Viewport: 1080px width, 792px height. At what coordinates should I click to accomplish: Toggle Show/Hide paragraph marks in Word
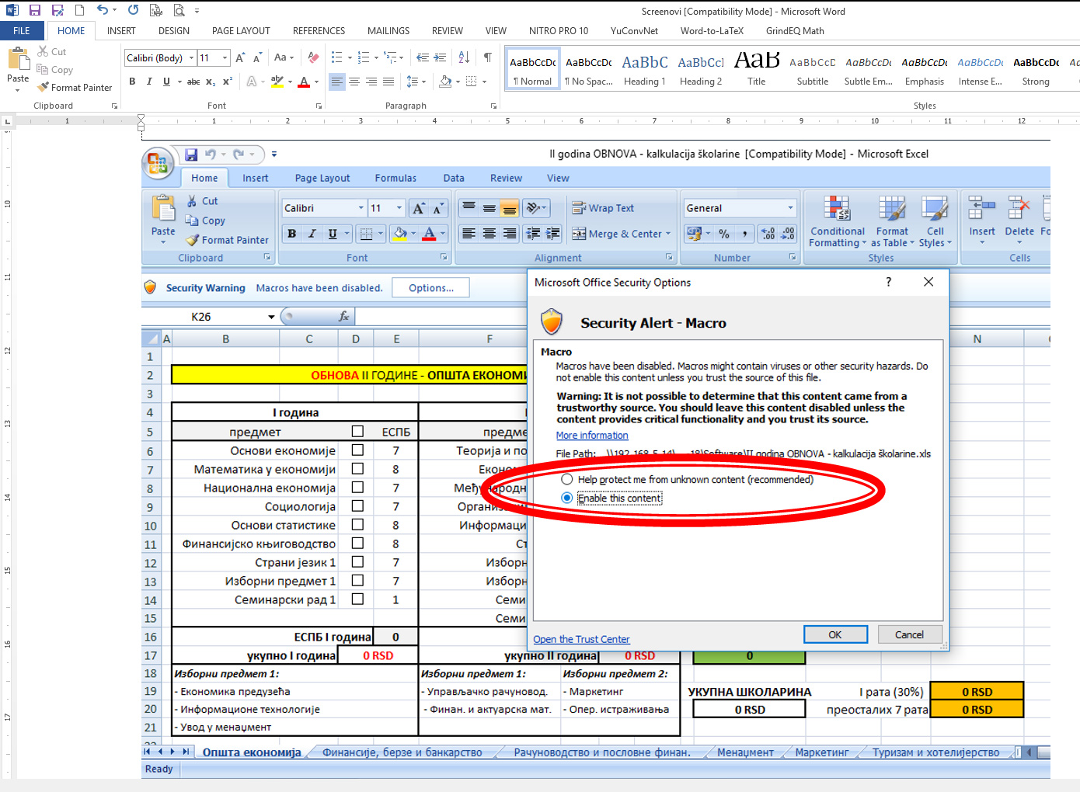[488, 57]
